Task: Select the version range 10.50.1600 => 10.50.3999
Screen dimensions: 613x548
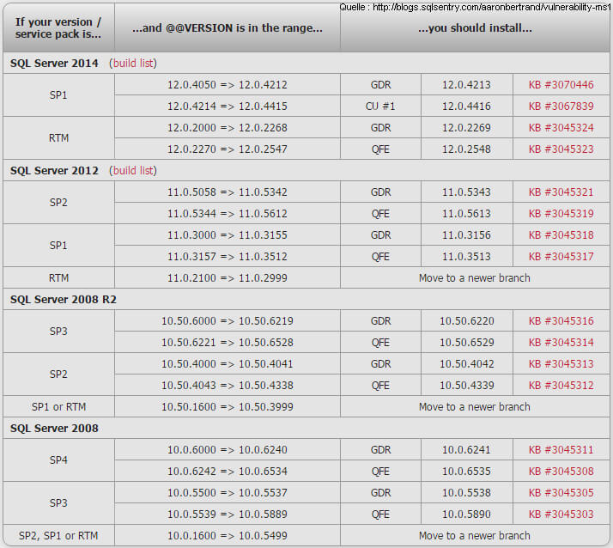Action: (x=228, y=407)
